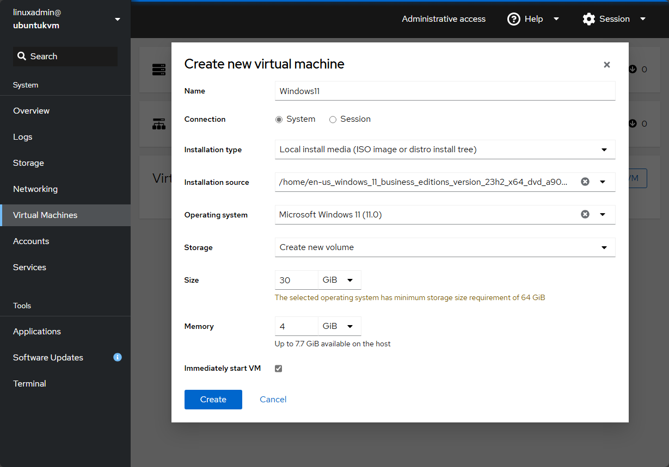Clear the Operating system selection X icon

pos(585,215)
